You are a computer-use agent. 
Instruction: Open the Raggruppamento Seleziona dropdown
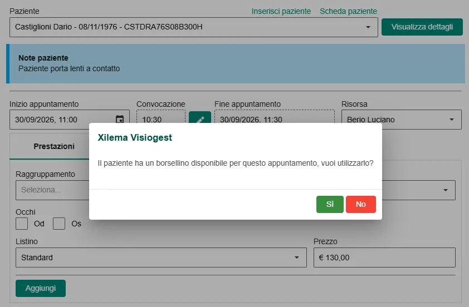pos(52,190)
